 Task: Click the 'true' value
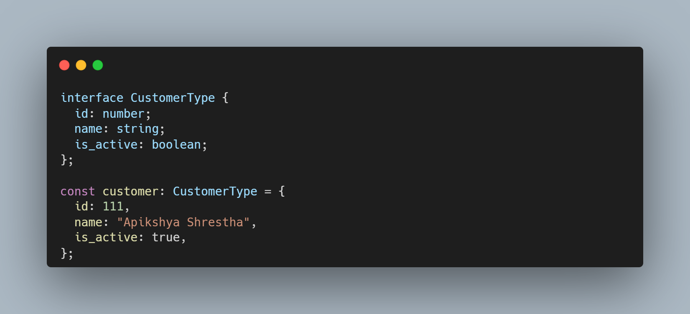click(x=165, y=237)
